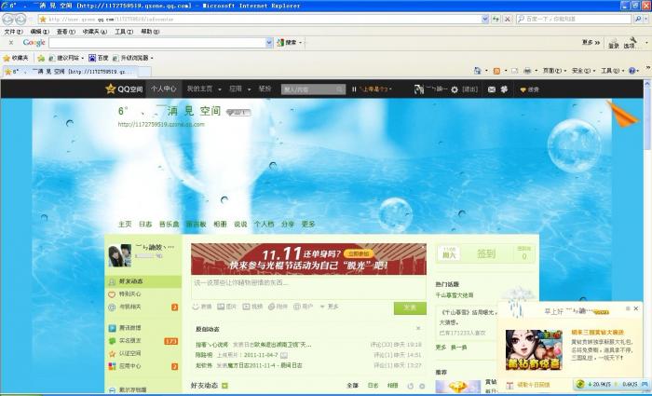Image resolution: width=652 pixels, height=396 pixels.
Task: Click the green 发表 publish button
Action: pos(410,307)
